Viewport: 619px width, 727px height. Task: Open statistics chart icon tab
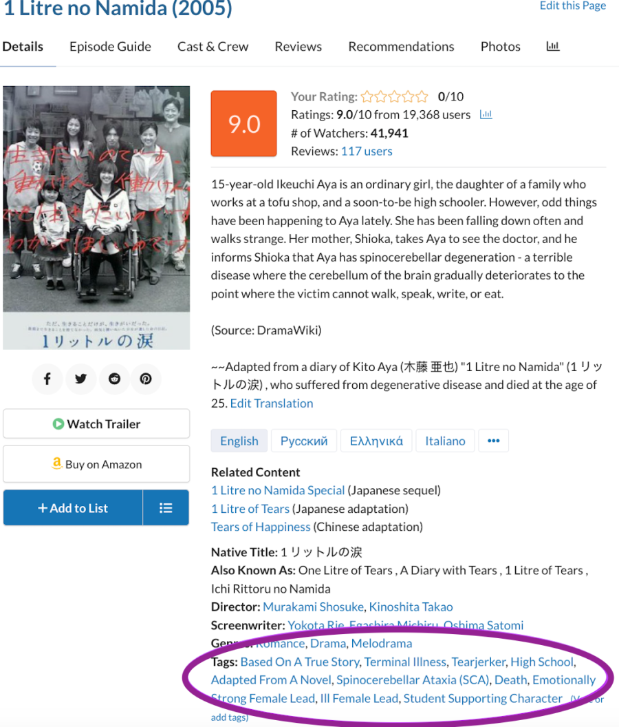tap(553, 46)
